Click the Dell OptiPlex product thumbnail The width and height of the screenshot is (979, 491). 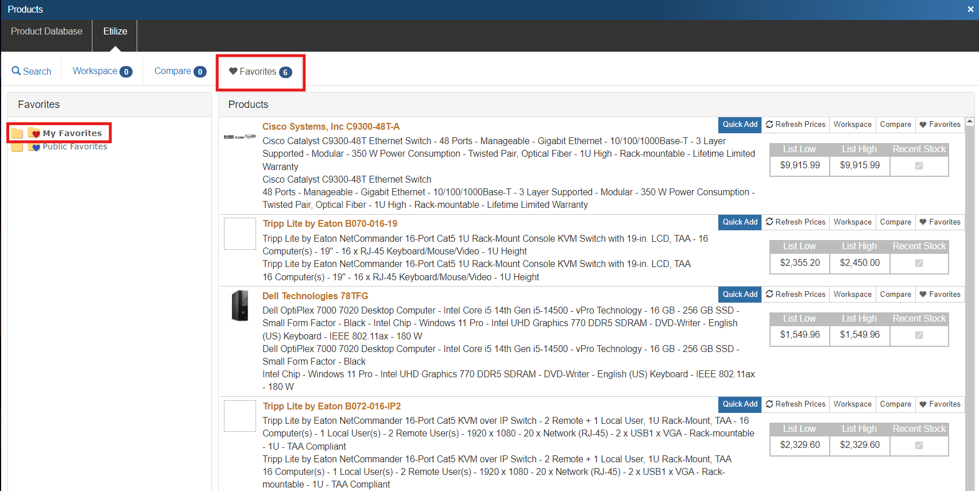coord(239,306)
